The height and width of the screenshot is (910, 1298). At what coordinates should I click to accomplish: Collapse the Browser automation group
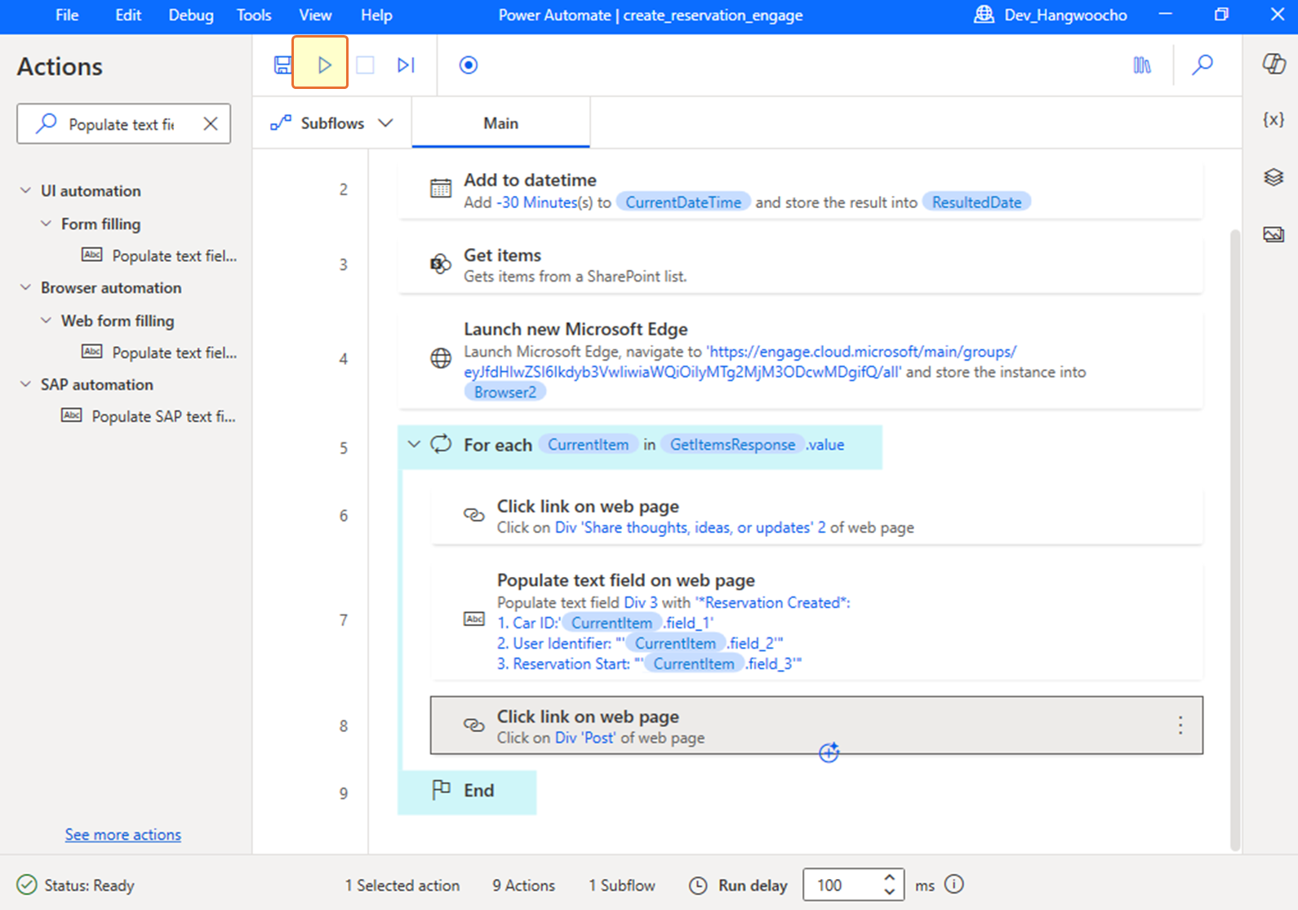(26, 288)
